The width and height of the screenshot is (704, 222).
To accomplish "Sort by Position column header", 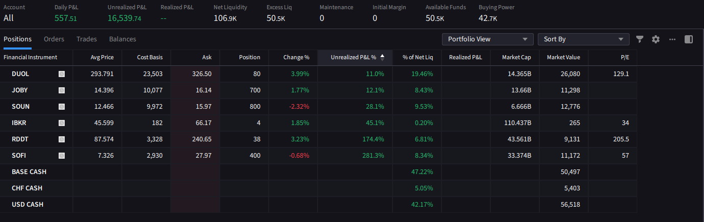I will tap(244, 57).
